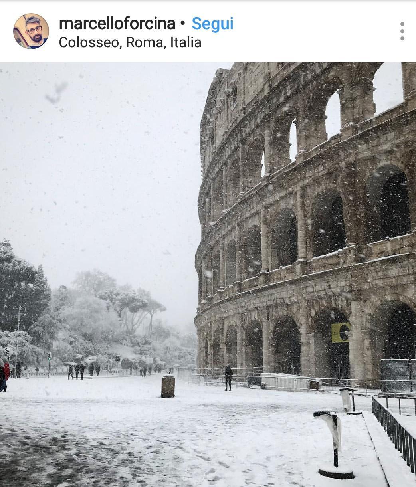Image resolution: width=416 pixels, height=487 pixels.
Task: Open marcelloforcina's profile avatar
Action: (x=31, y=31)
